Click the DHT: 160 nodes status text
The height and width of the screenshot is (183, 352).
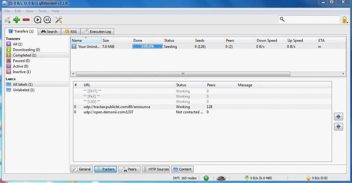point(185,178)
